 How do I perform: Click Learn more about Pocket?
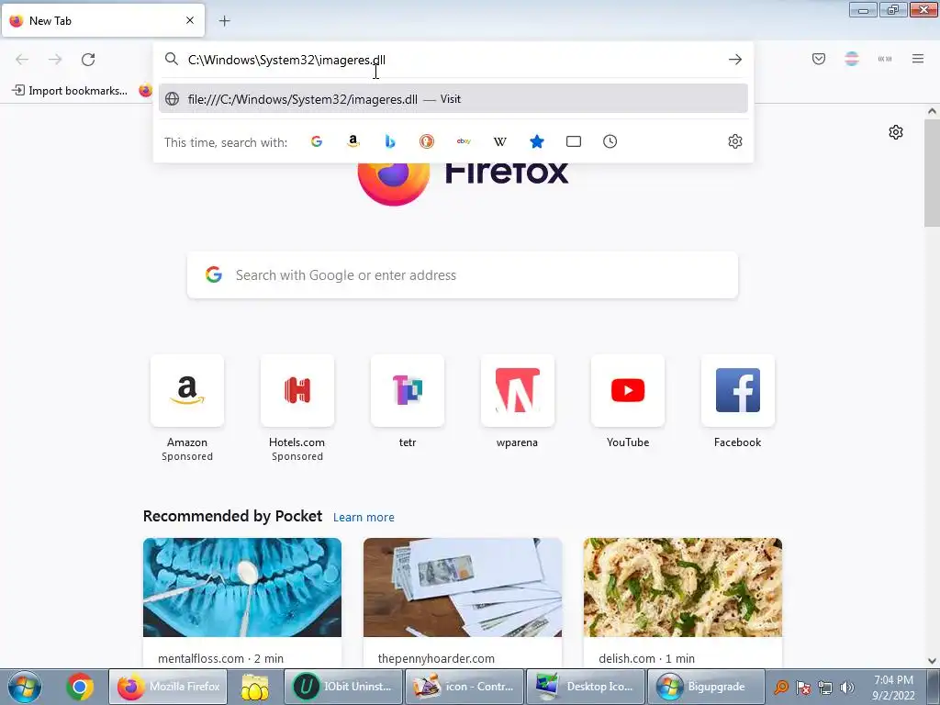[x=364, y=518]
